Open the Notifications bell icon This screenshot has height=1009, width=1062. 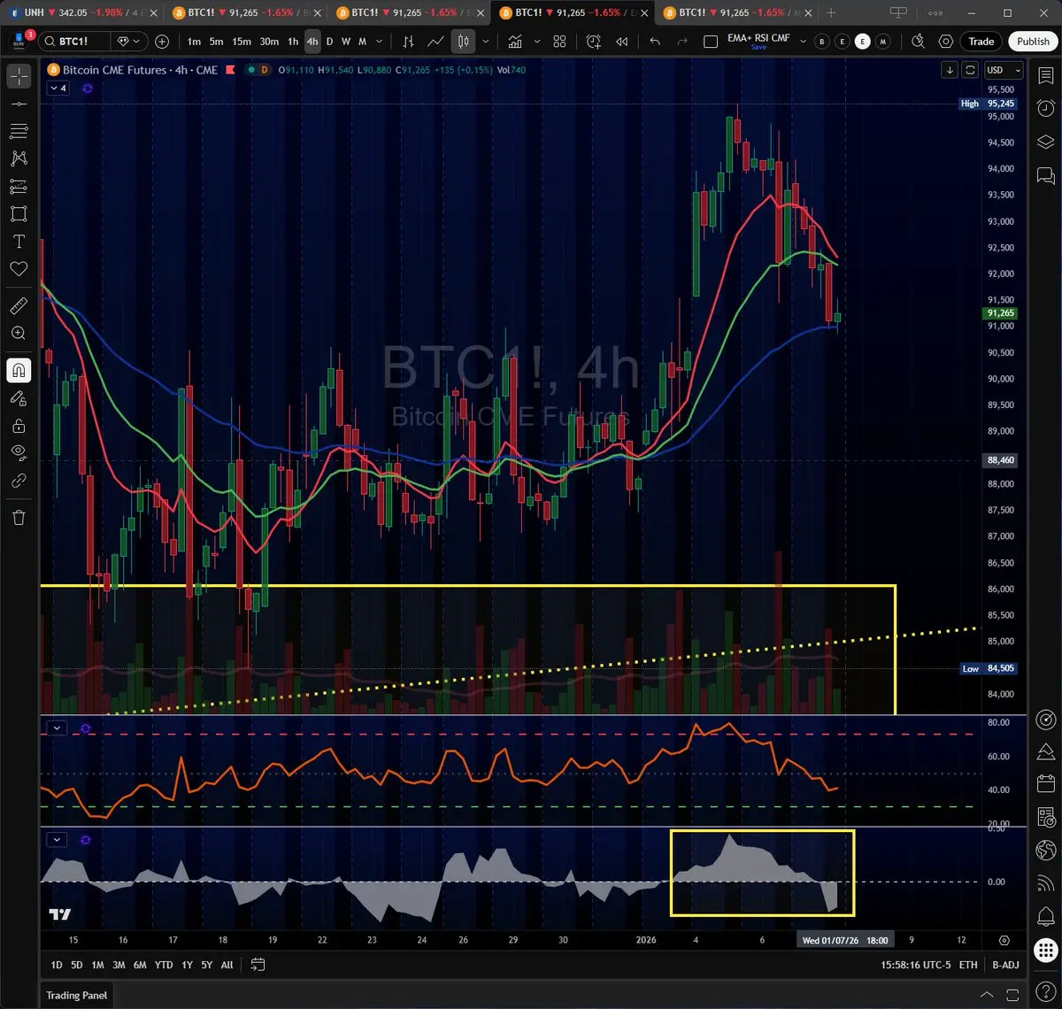pyautogui.click(x=1045, y=916)
